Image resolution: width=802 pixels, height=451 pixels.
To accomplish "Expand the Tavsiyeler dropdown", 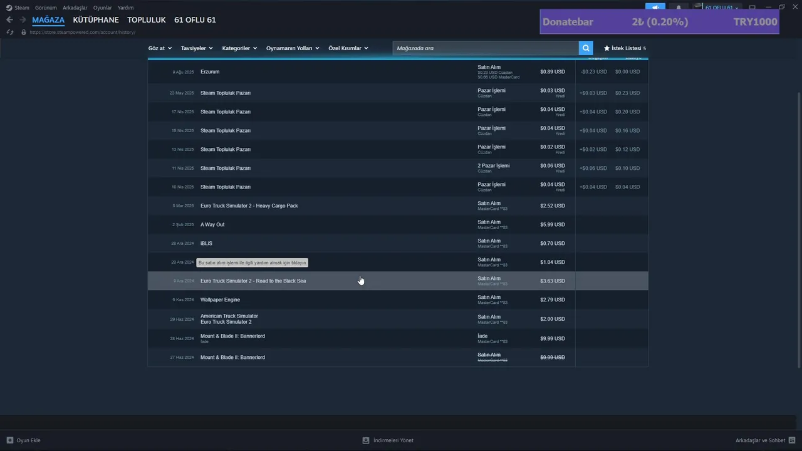I will point(197,48).
